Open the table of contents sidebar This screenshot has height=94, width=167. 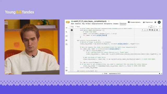67,28
